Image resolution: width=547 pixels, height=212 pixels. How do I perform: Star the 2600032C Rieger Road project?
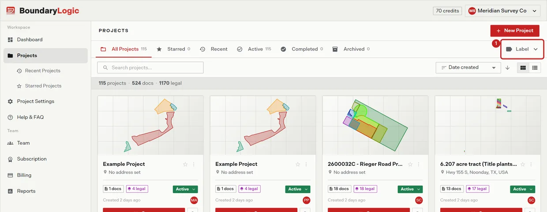[x=410, y=164]
